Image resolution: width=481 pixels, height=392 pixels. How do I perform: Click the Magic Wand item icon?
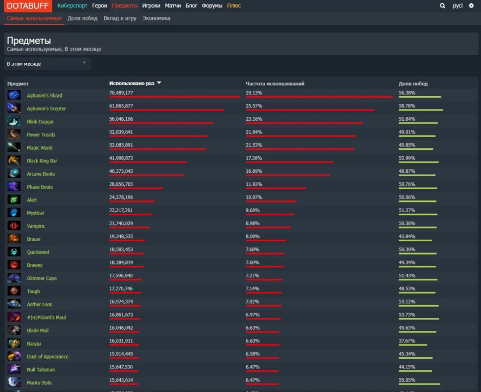click(14, 148)
